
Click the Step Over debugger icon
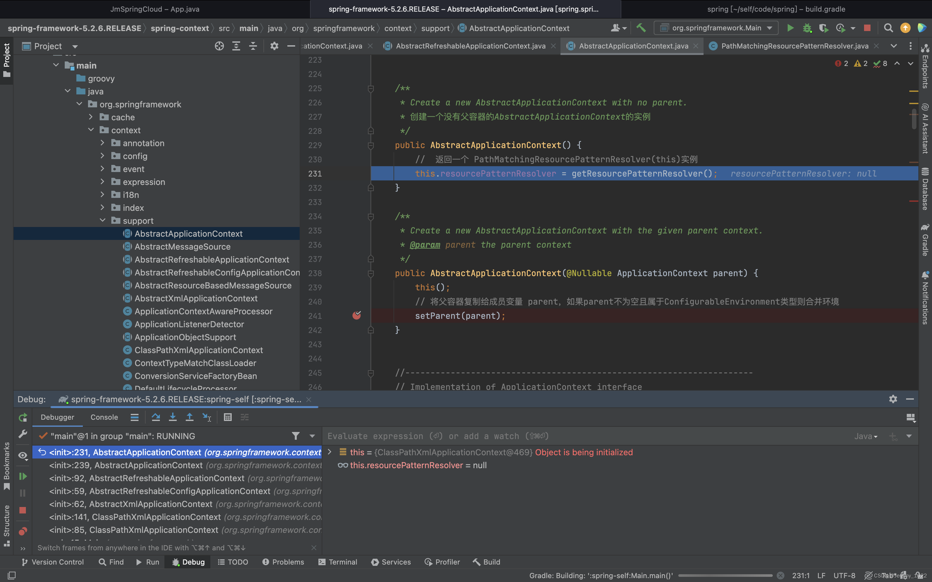156,417
